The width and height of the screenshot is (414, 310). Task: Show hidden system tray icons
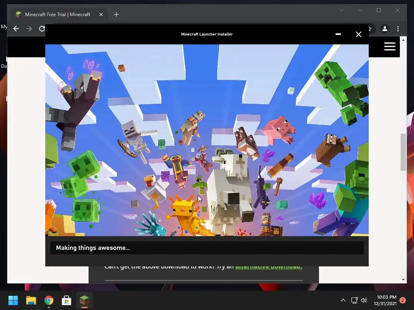click(x=343, y=300)
